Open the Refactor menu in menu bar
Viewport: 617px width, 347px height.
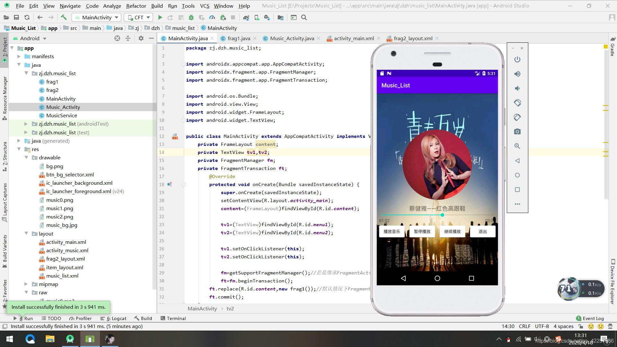click(136, 5)
